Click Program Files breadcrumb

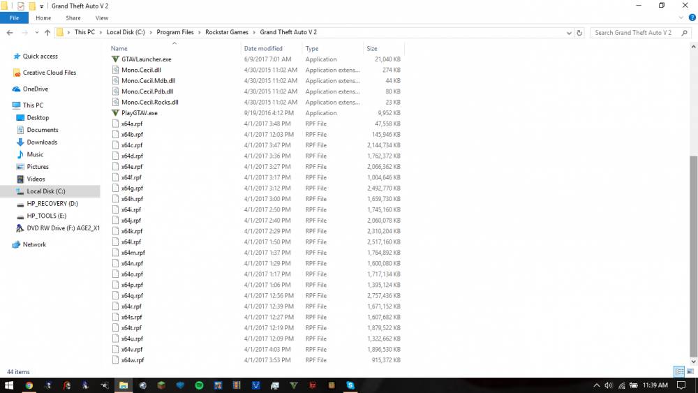click(175, 32)
